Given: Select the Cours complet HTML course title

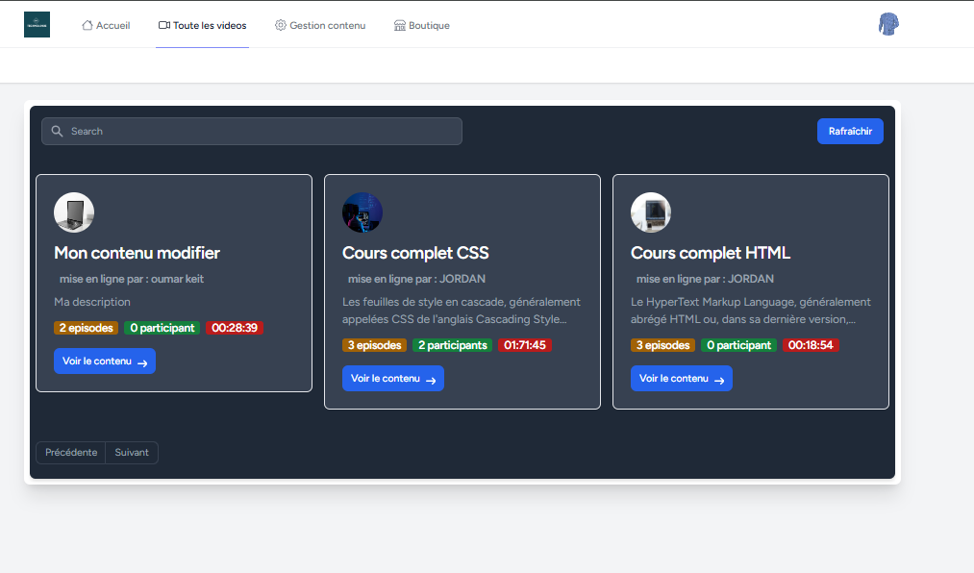Looking at the screenshot, I should click(x=710, y=253).
